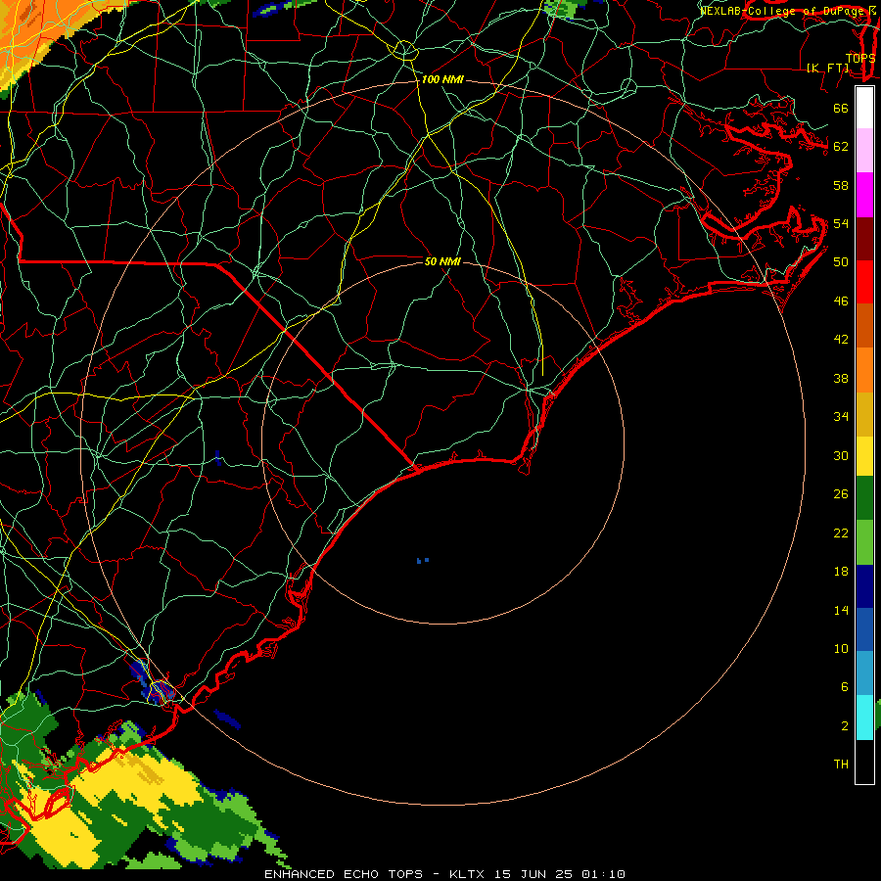Click the '66' legend value label

pos(841,109)
